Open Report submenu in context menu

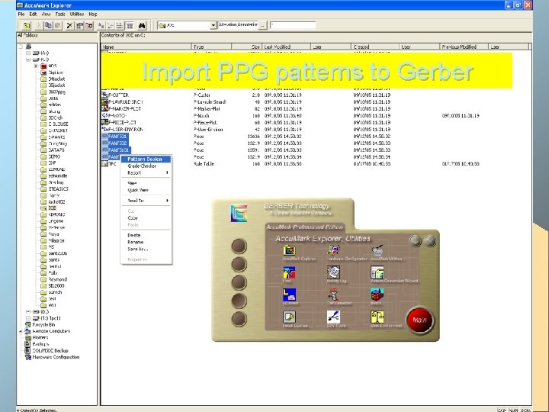click(146, 172)
